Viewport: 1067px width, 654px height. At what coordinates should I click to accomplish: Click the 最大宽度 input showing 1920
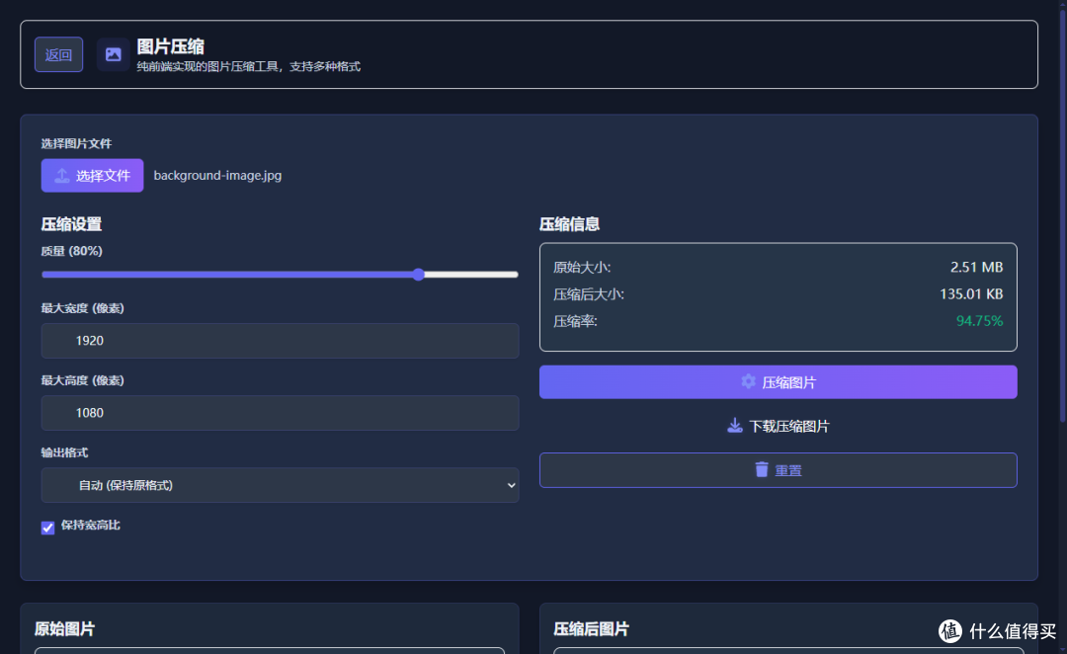[x=280, y=340]
